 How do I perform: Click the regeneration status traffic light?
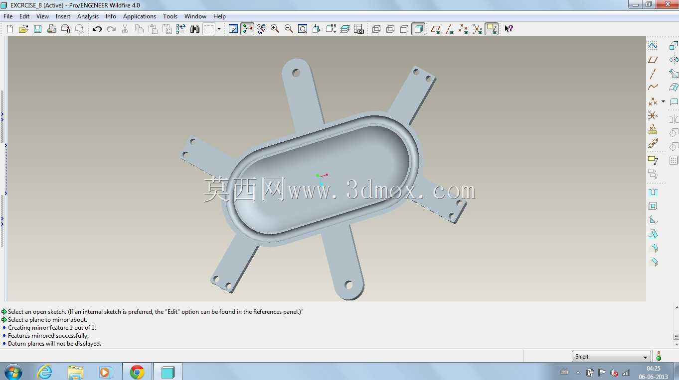659,356
